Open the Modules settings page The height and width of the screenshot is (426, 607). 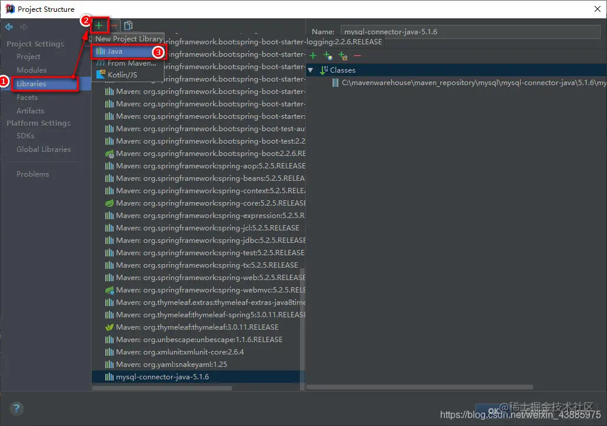(31, 70)
